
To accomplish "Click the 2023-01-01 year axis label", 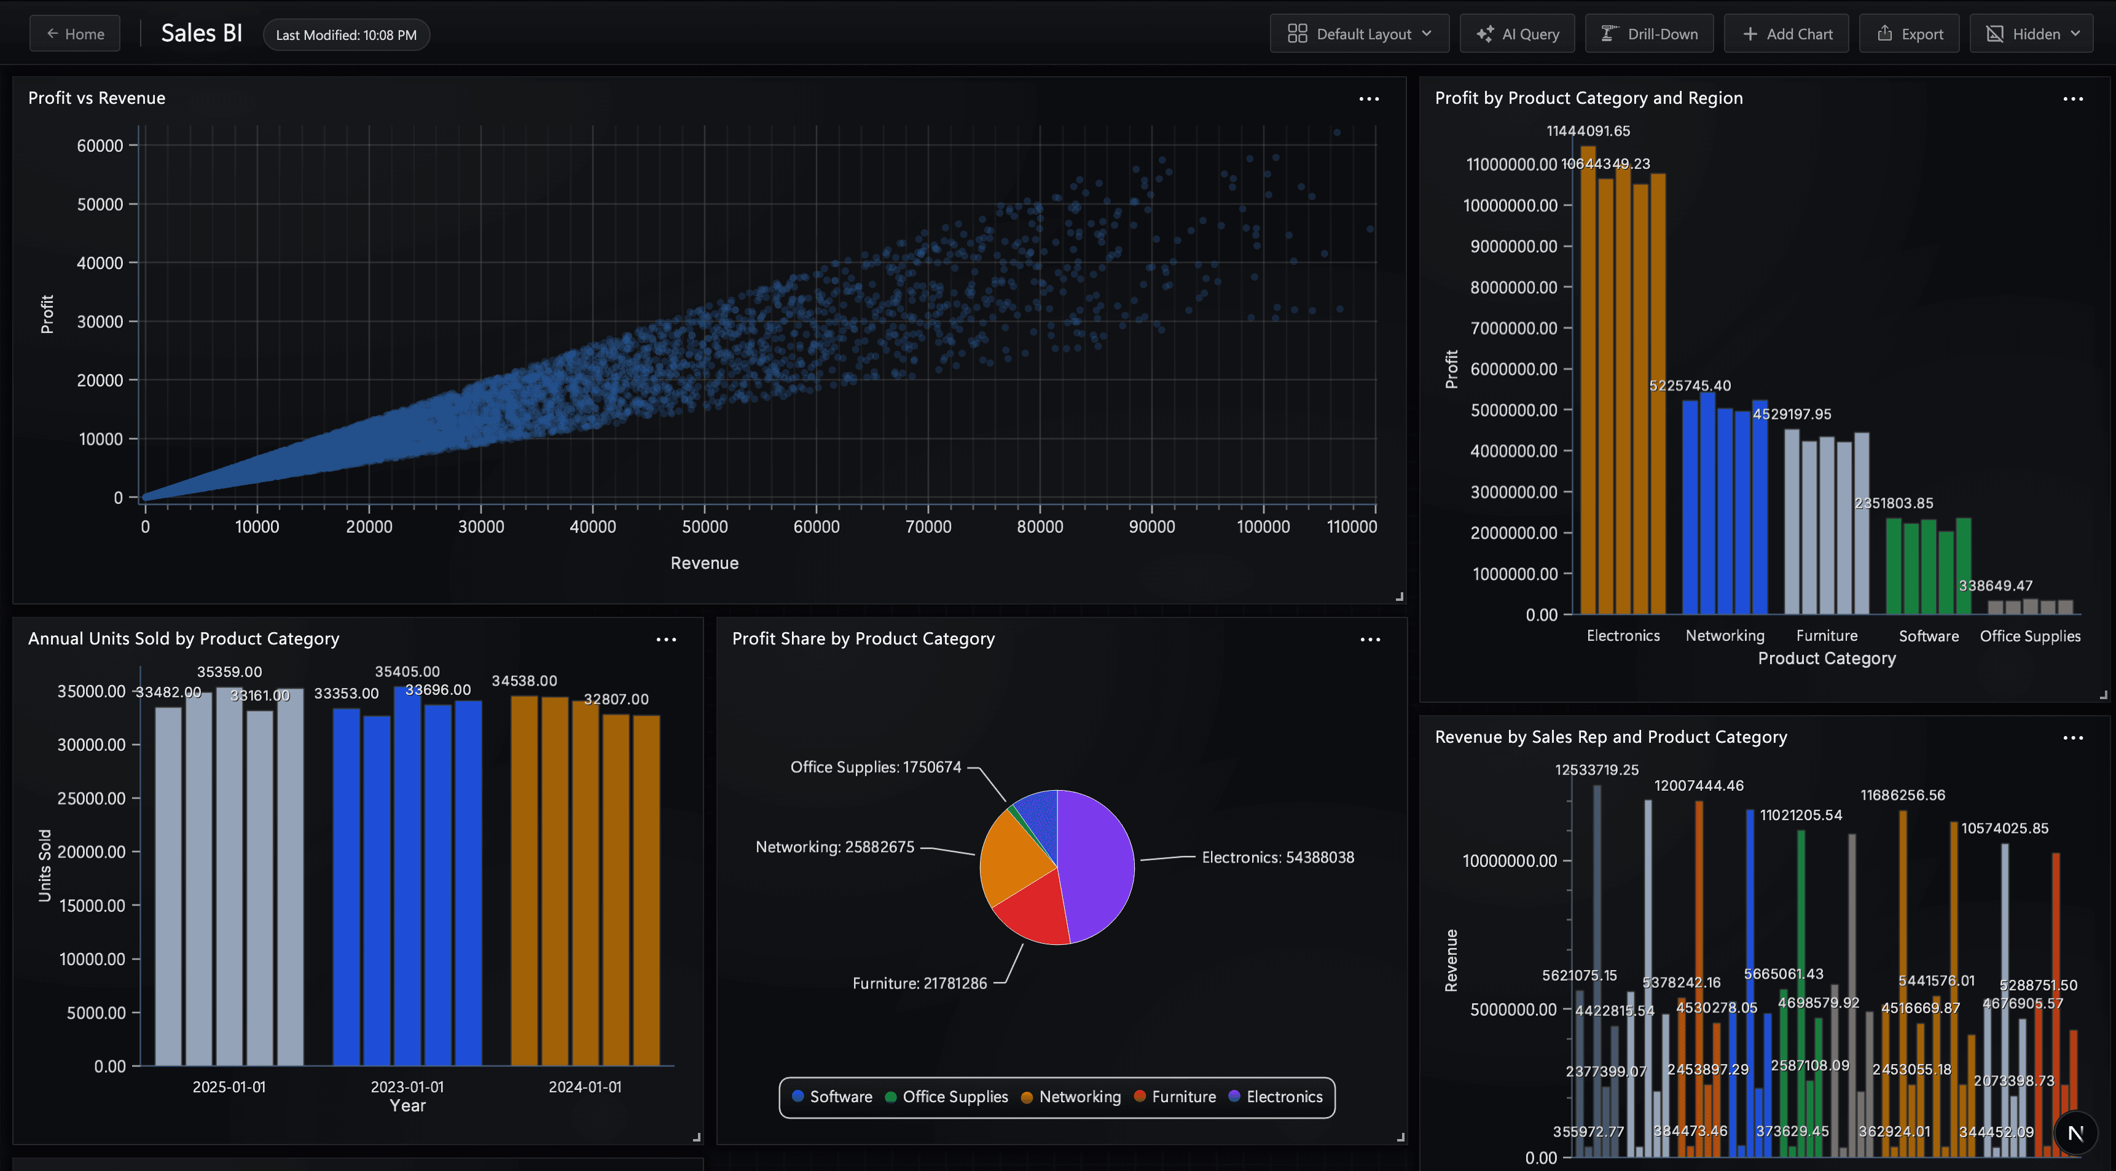I will coord(407,1086).
